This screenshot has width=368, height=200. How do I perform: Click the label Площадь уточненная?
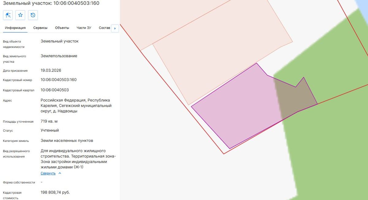pyautogui.click(x=18, y=122)
